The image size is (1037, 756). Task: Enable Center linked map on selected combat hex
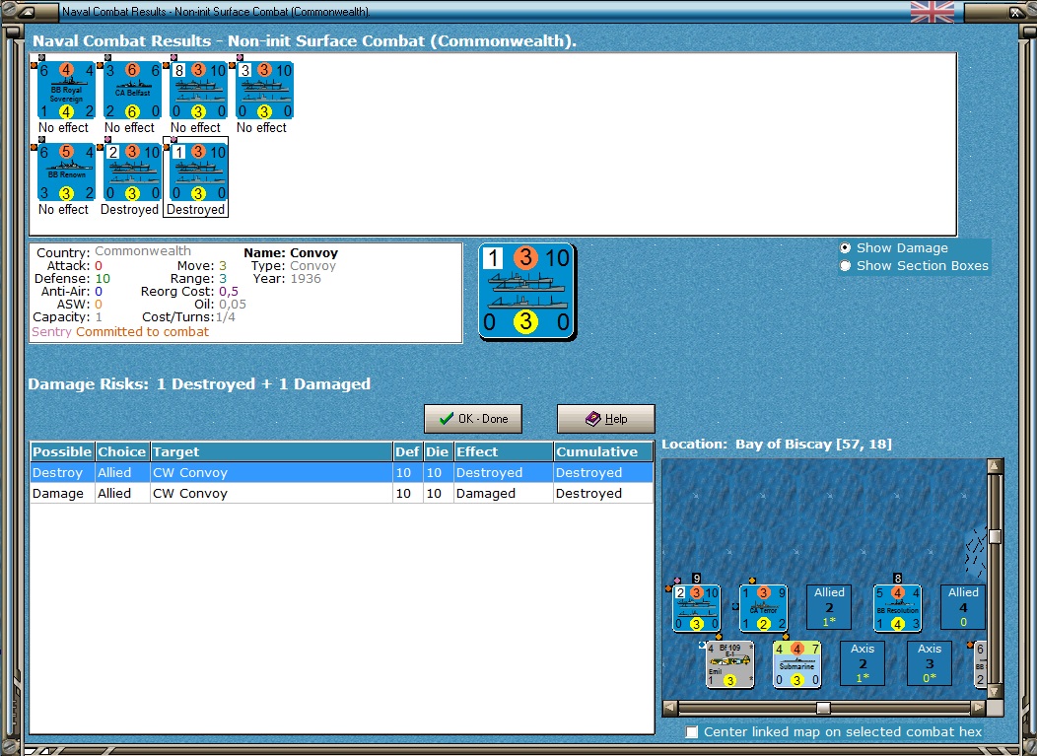tap(692, 732)
